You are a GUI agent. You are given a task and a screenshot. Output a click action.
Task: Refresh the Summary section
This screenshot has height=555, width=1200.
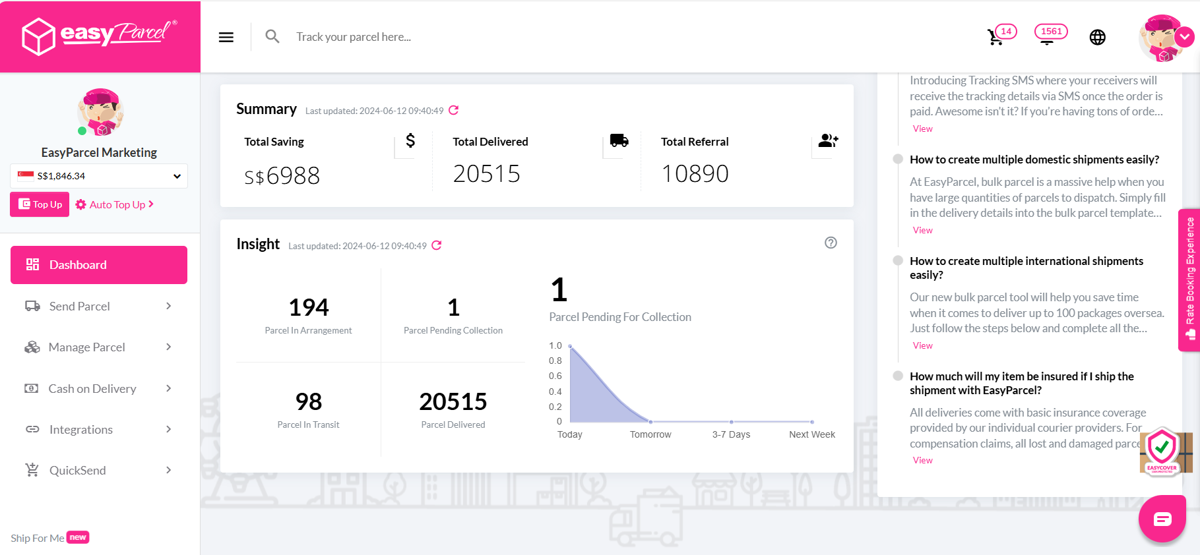pos(454,110)
